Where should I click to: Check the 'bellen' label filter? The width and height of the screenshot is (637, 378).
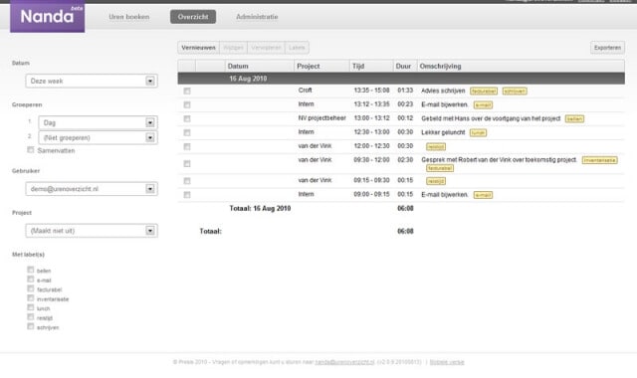click(x=31, y=270)
